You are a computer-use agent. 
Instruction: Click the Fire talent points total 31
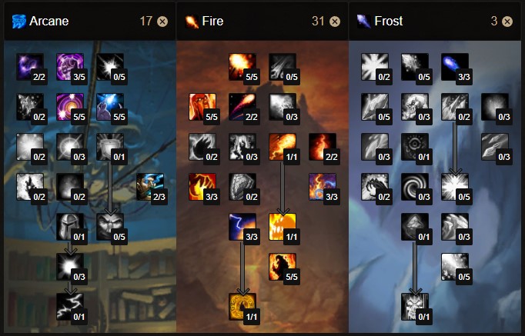click(x=318, y=21)
